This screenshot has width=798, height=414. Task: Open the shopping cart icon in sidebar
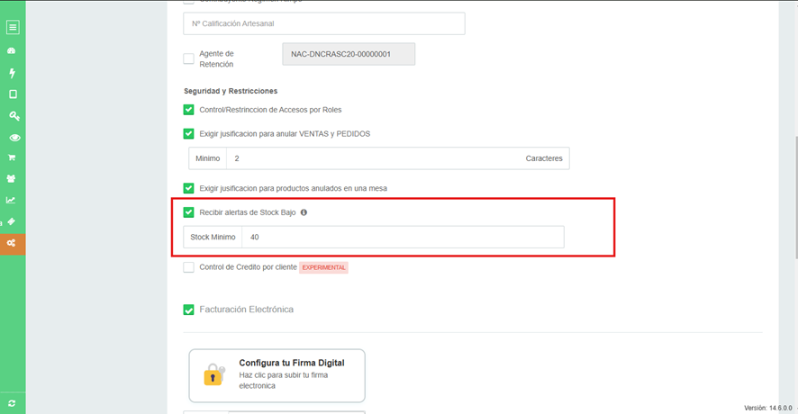[x=12, y=157]
